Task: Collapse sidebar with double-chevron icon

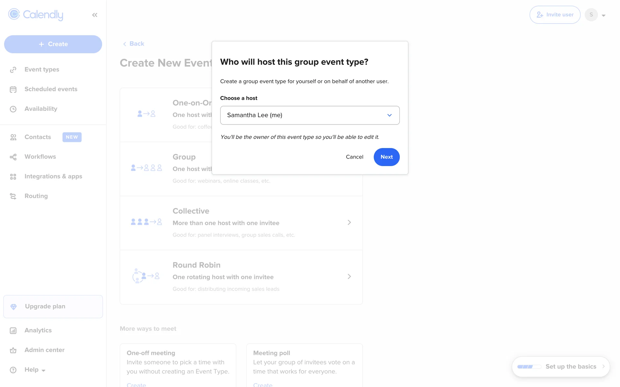Action: point(95,15)
